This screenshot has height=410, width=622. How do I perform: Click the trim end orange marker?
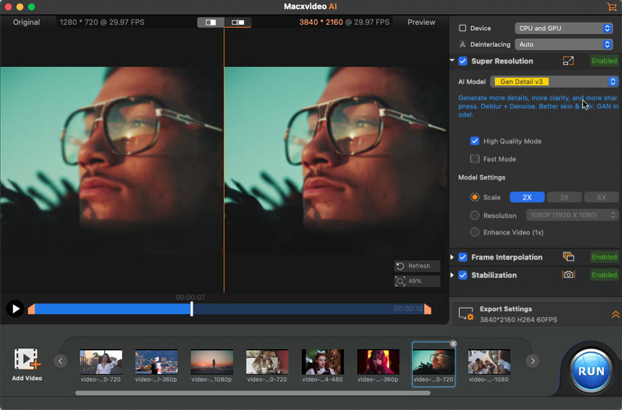click(428, 309)
